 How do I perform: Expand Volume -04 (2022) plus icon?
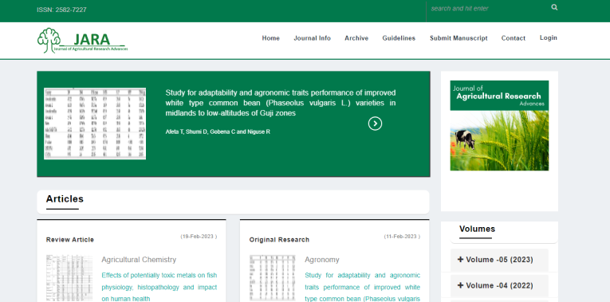pyautogui.click(x=461, y=285)
